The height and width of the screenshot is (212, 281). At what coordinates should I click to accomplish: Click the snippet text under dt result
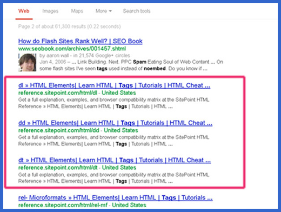(x=113, y=178)
